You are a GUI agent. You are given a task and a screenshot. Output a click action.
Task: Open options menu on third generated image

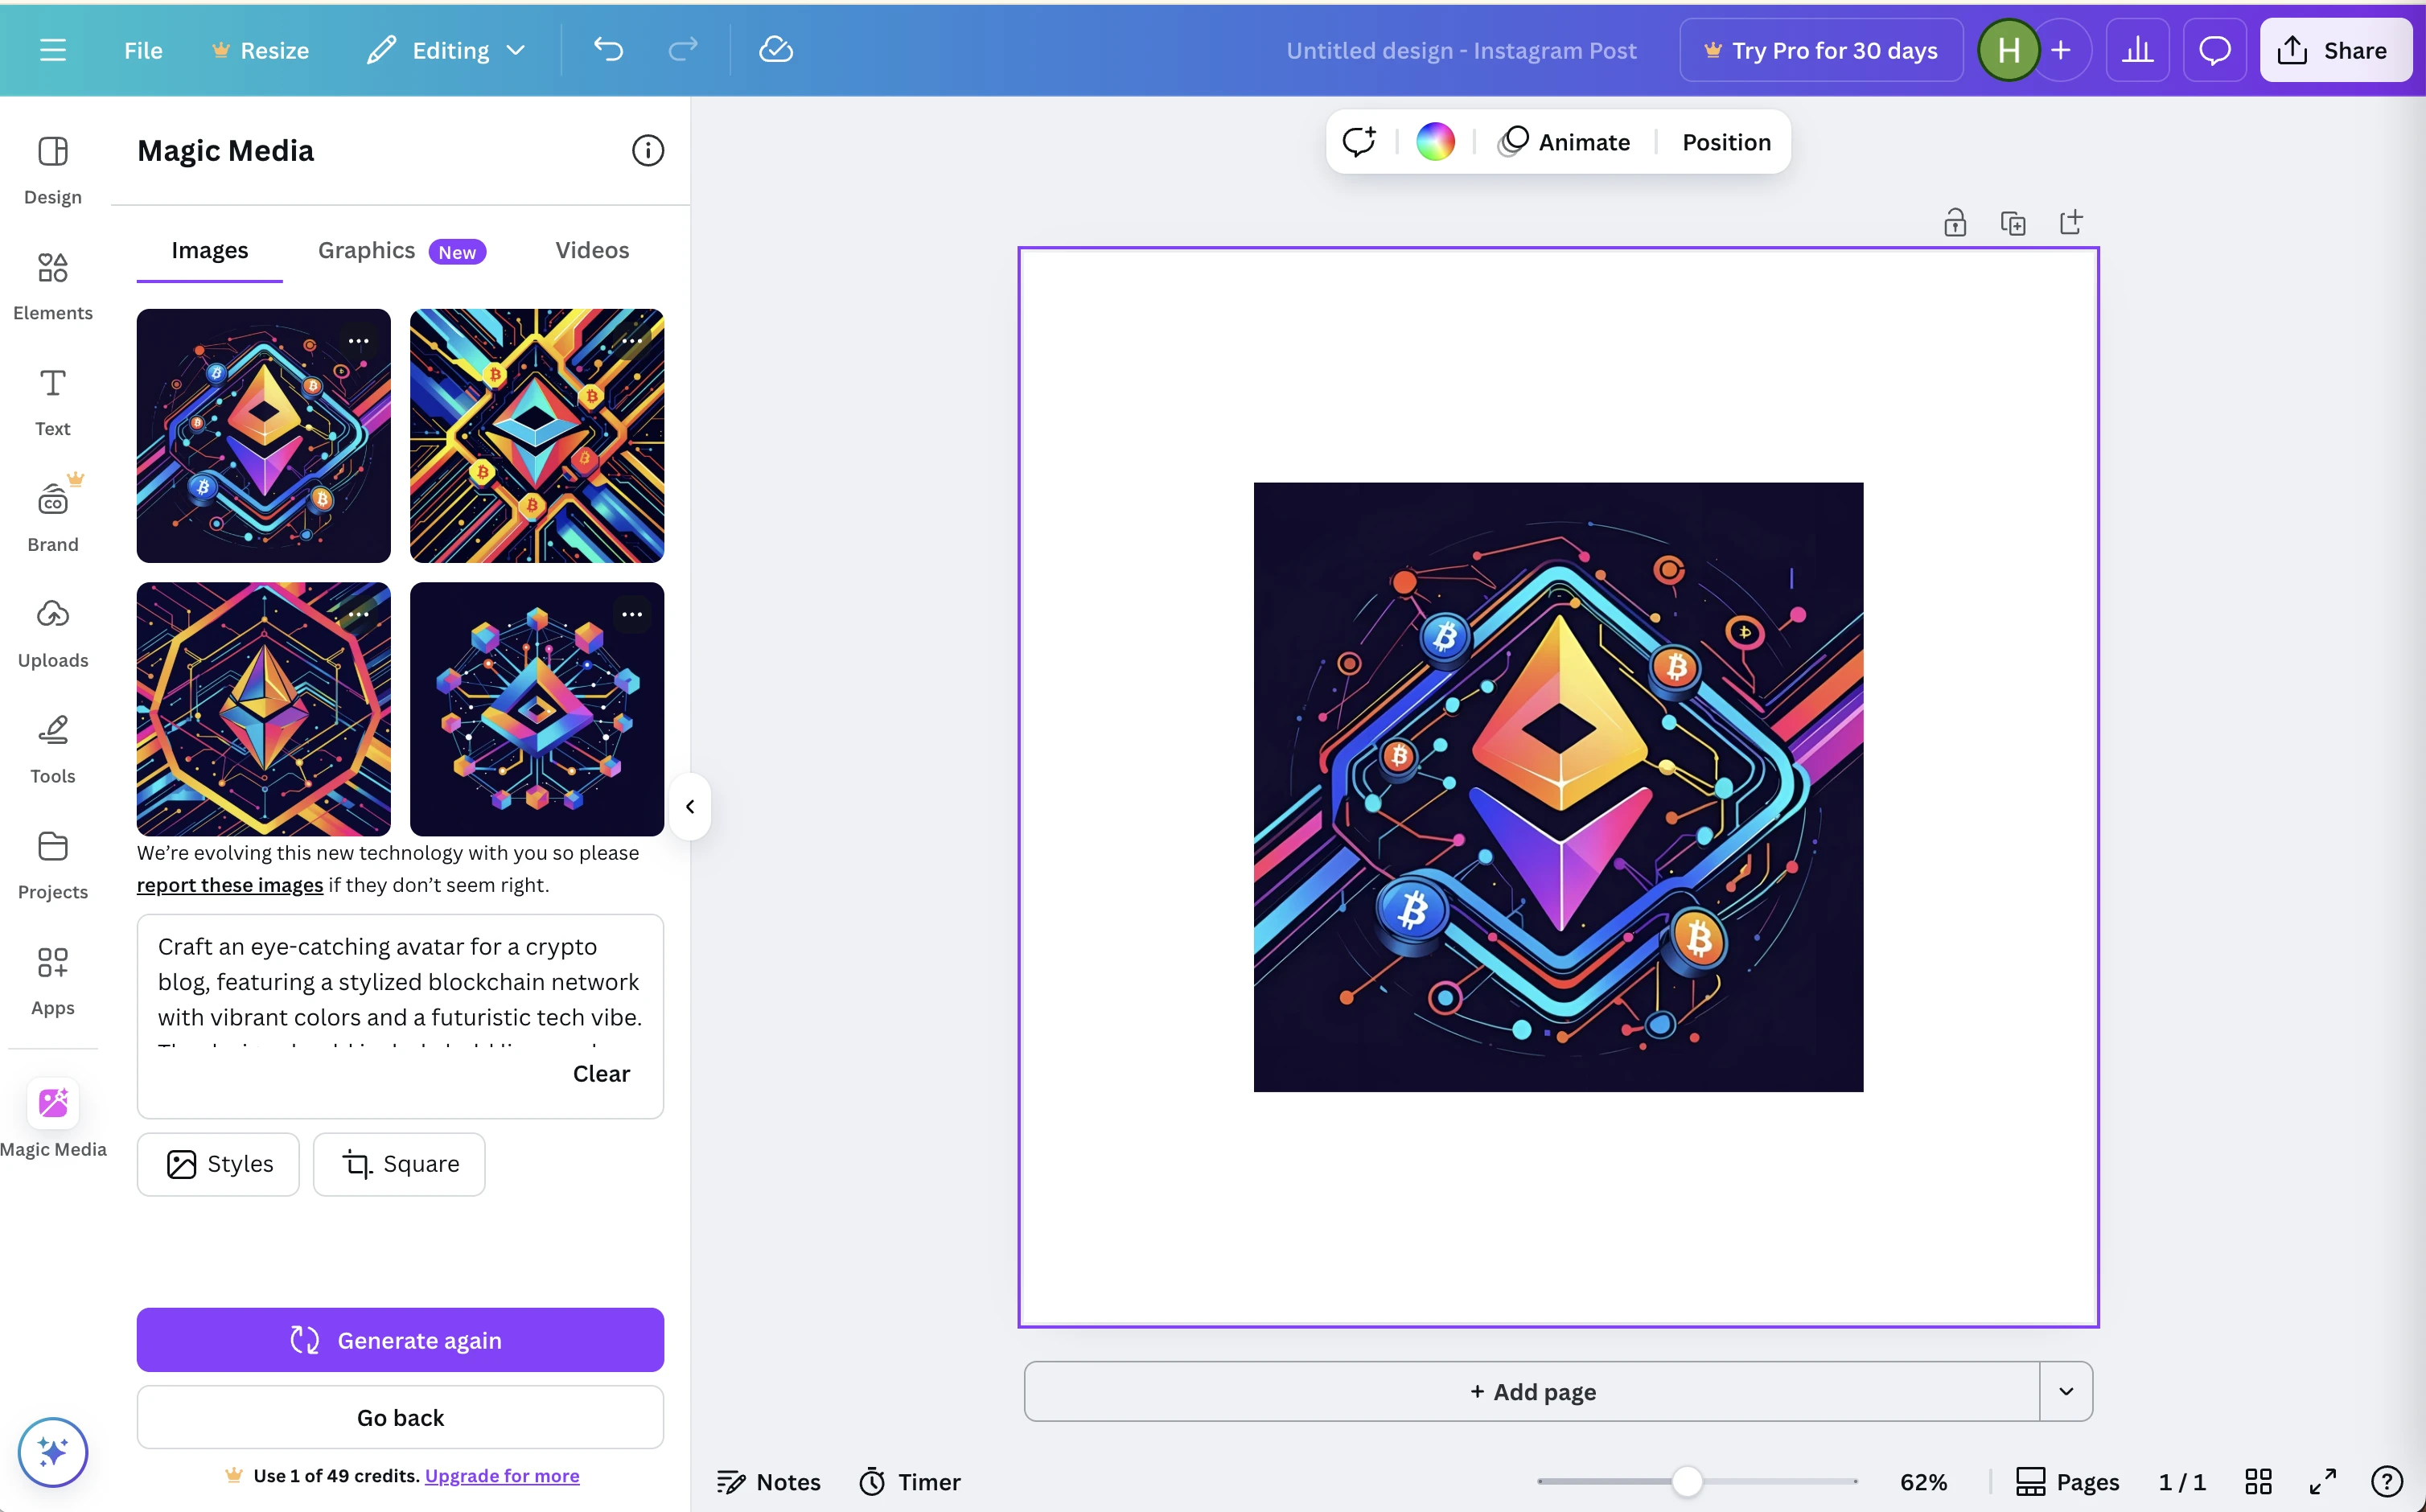(359, 614)
